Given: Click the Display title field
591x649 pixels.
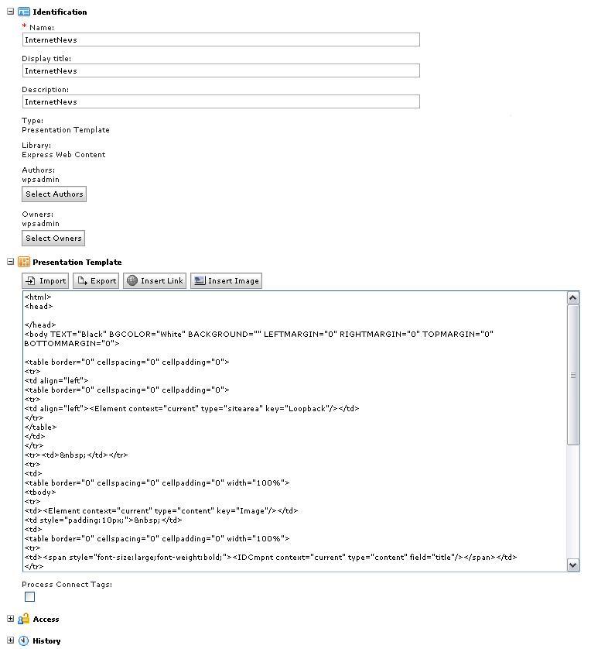Looking at the screenshot, I should 221,70.
